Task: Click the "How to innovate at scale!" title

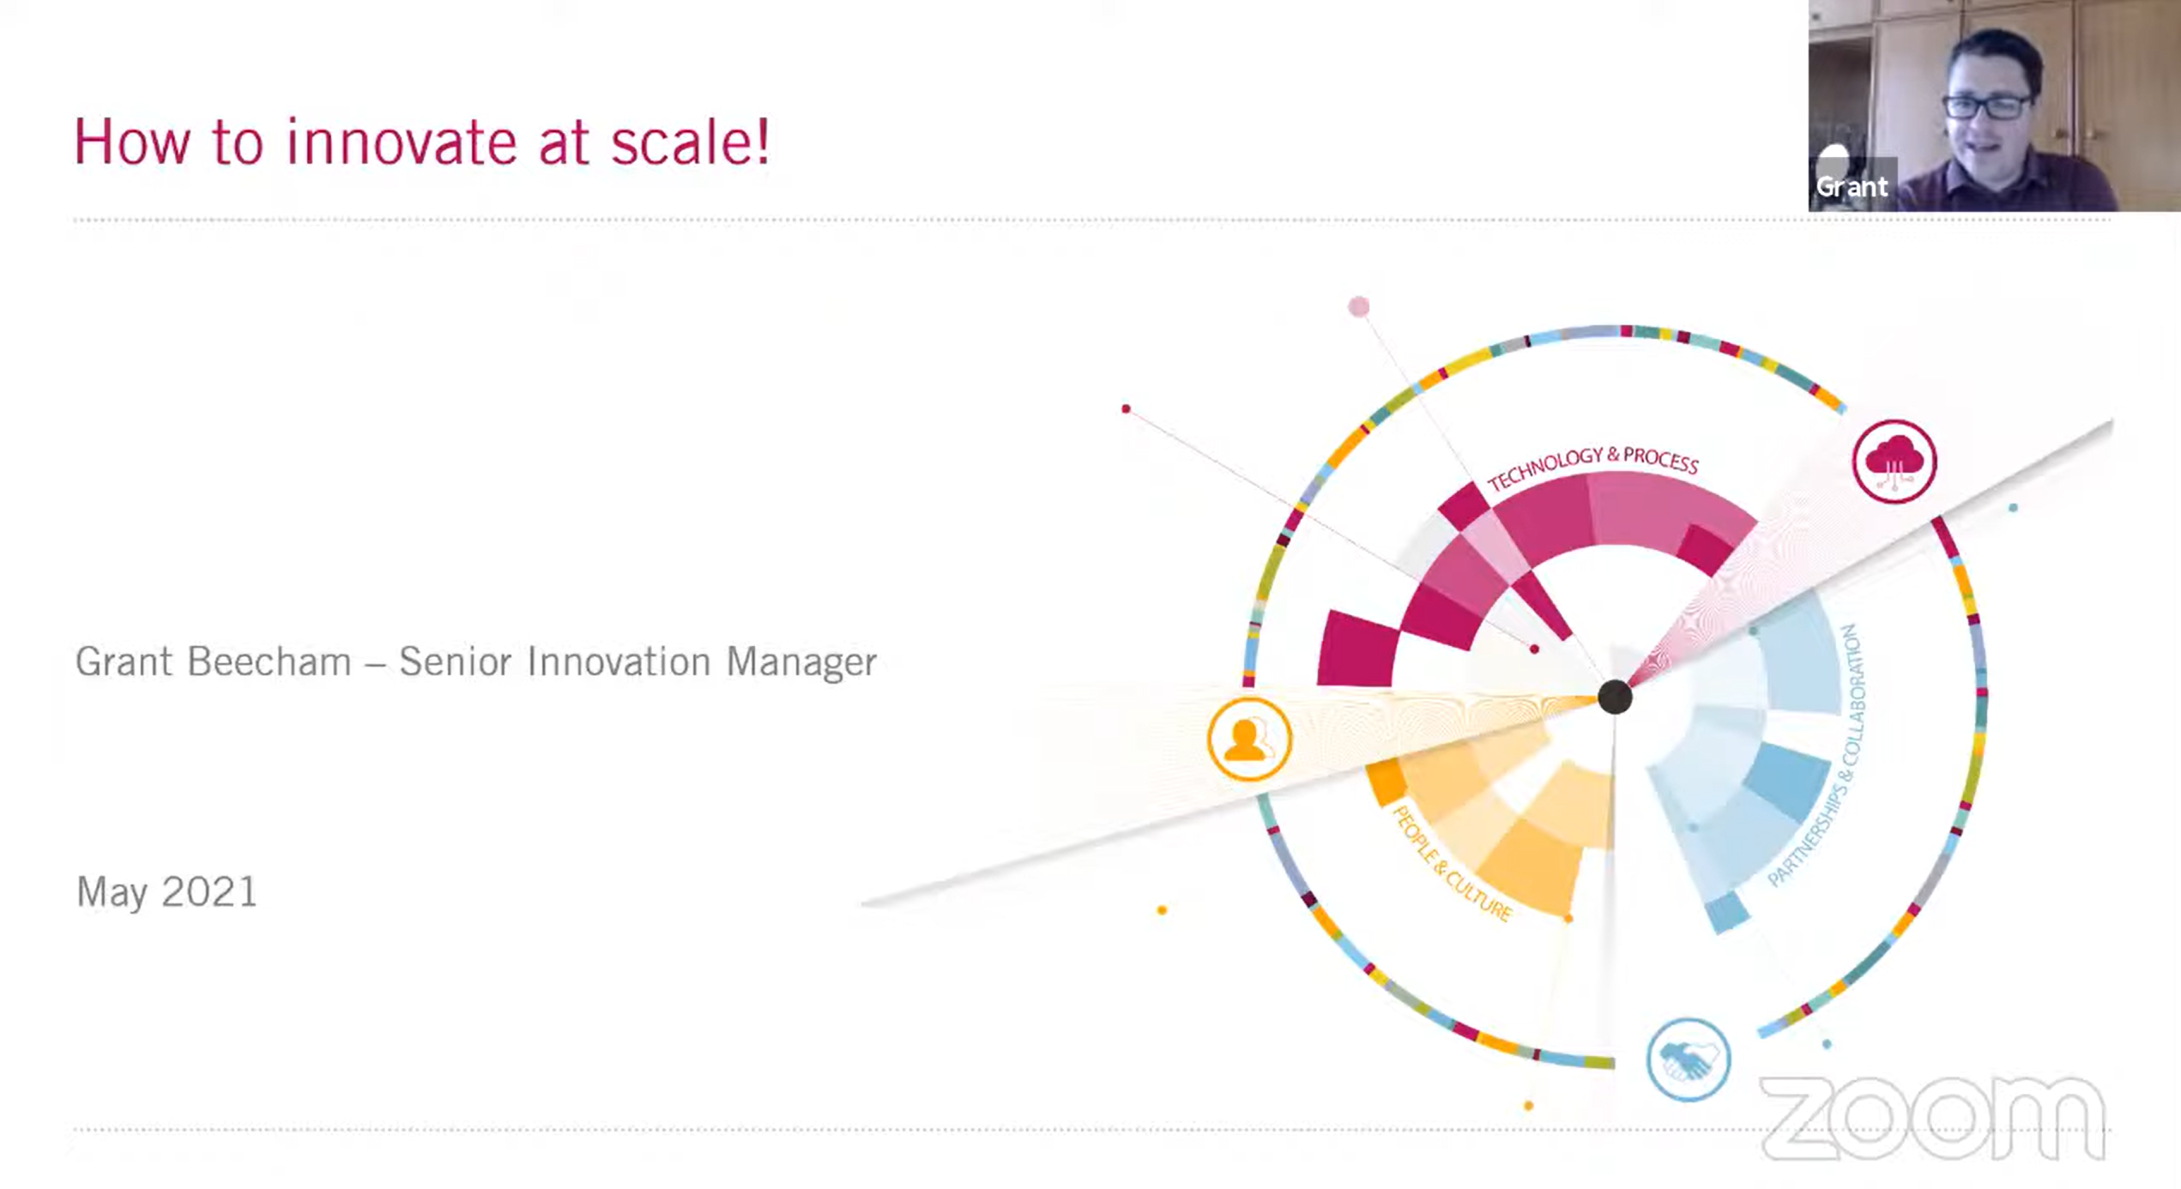Action: click(x=421, y=142)
